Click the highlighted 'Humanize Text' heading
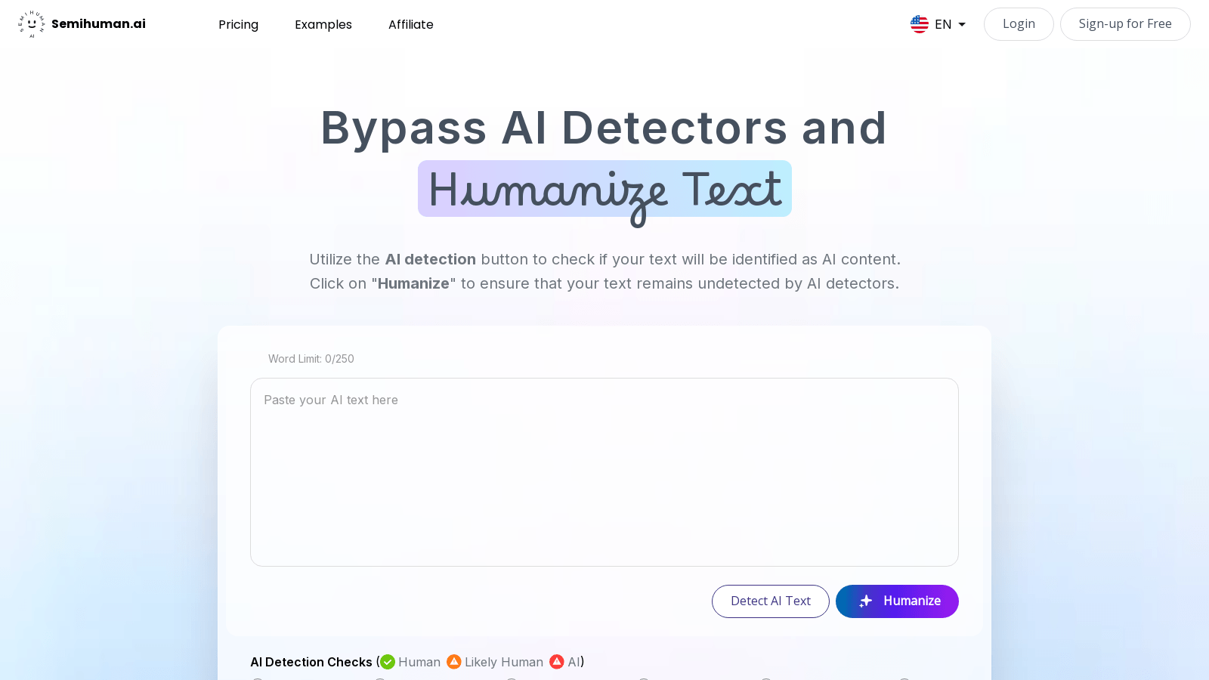This screenshot has width=1209, height=680. (x=604, y=190)
